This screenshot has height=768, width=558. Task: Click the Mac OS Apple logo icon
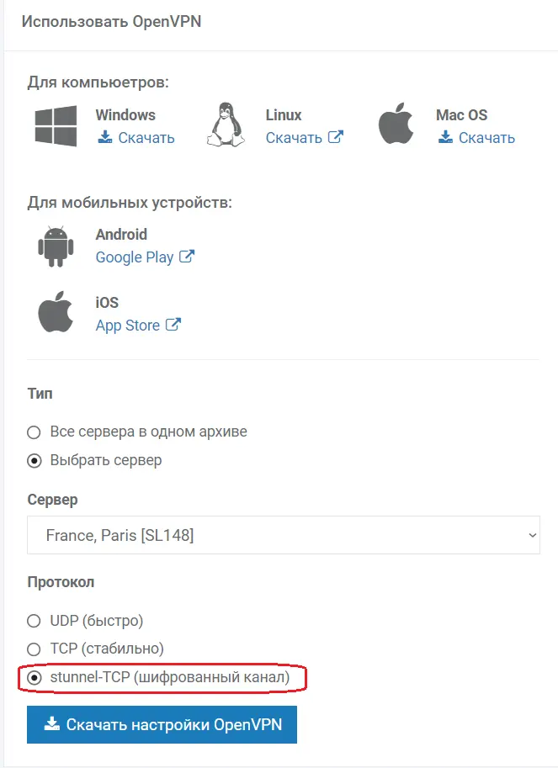[396, 124]
